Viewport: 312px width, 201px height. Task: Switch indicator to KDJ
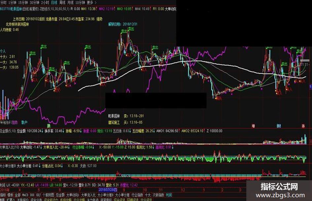(x=39, y=195)
